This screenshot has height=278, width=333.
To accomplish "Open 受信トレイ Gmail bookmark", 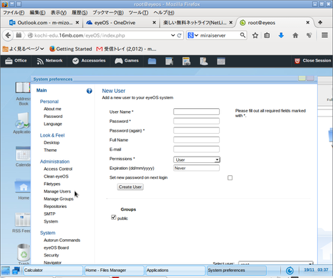I will tap(126, 49).
